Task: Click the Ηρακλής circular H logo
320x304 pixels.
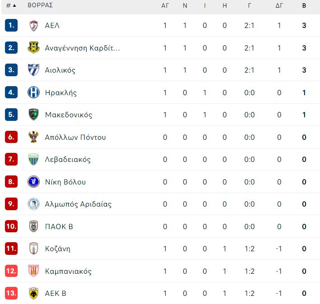Action: coord(34,92)
